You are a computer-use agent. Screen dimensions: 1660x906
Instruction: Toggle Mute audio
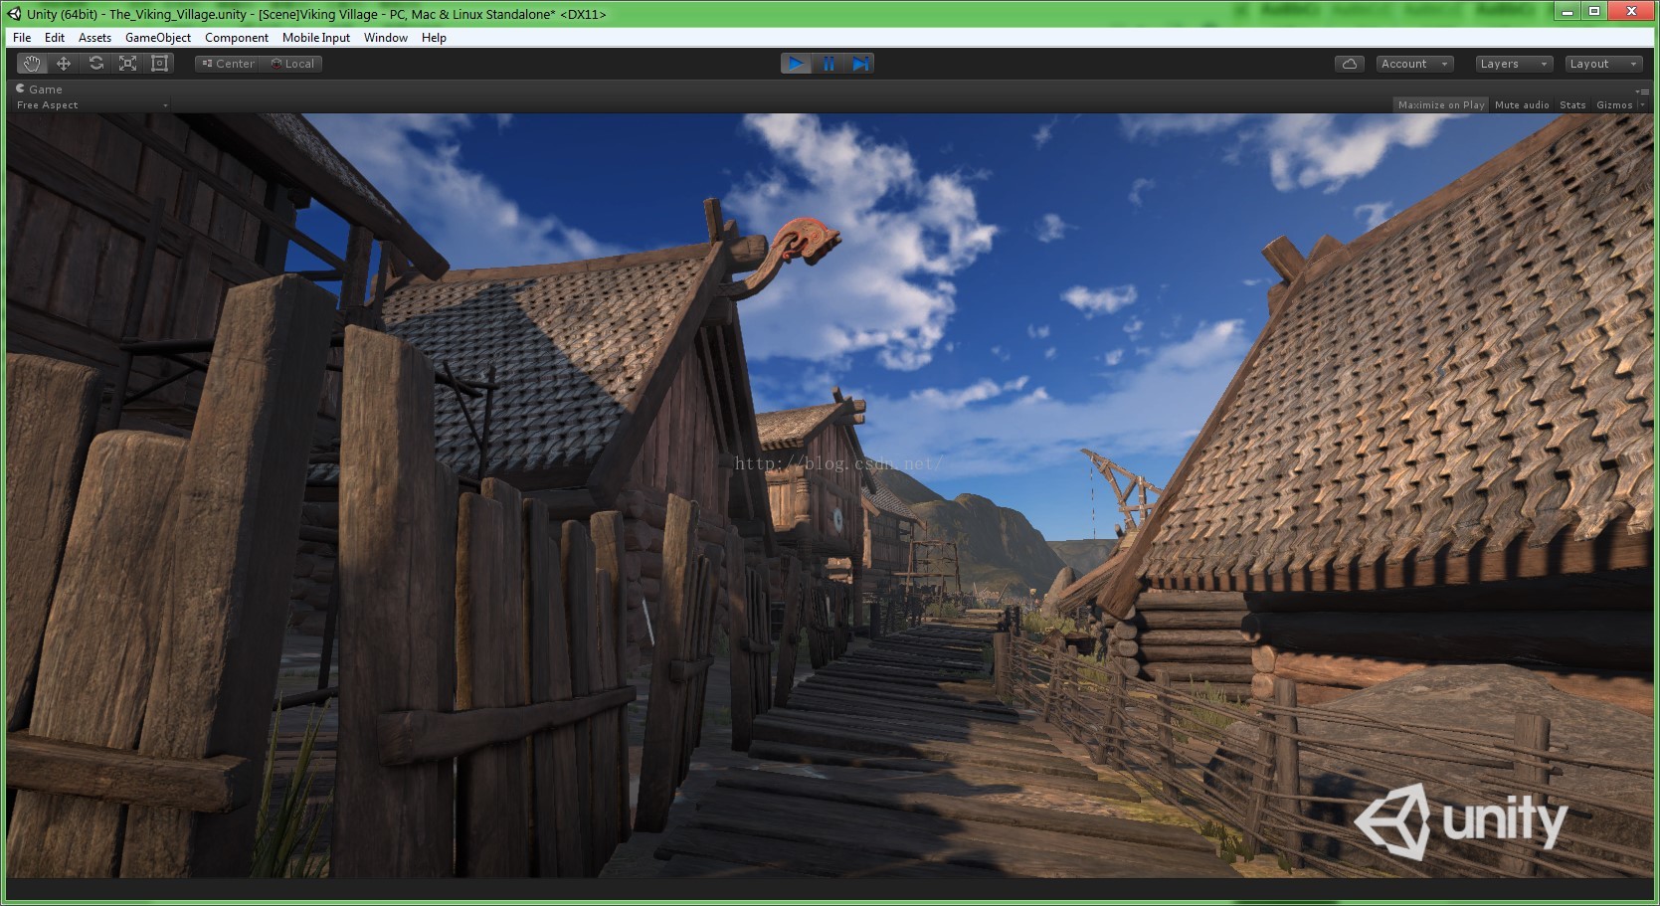pyautogui.click(x=1522, y=105)
